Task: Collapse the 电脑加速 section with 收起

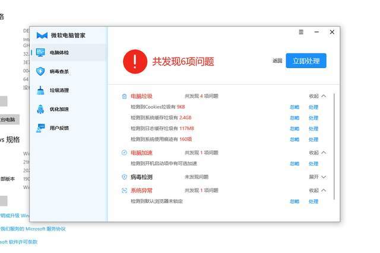Action: 317,153
